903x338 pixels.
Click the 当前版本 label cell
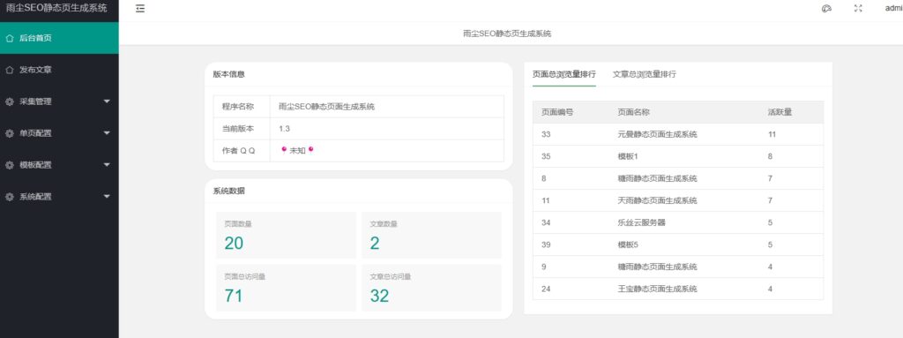[x=242, y=129]
